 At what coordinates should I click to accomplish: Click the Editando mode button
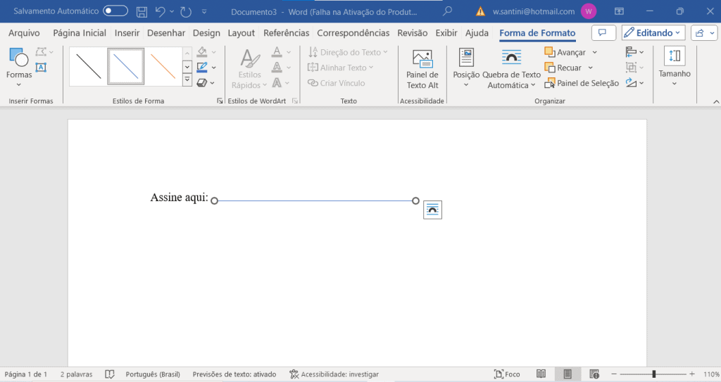coord(653,33)
